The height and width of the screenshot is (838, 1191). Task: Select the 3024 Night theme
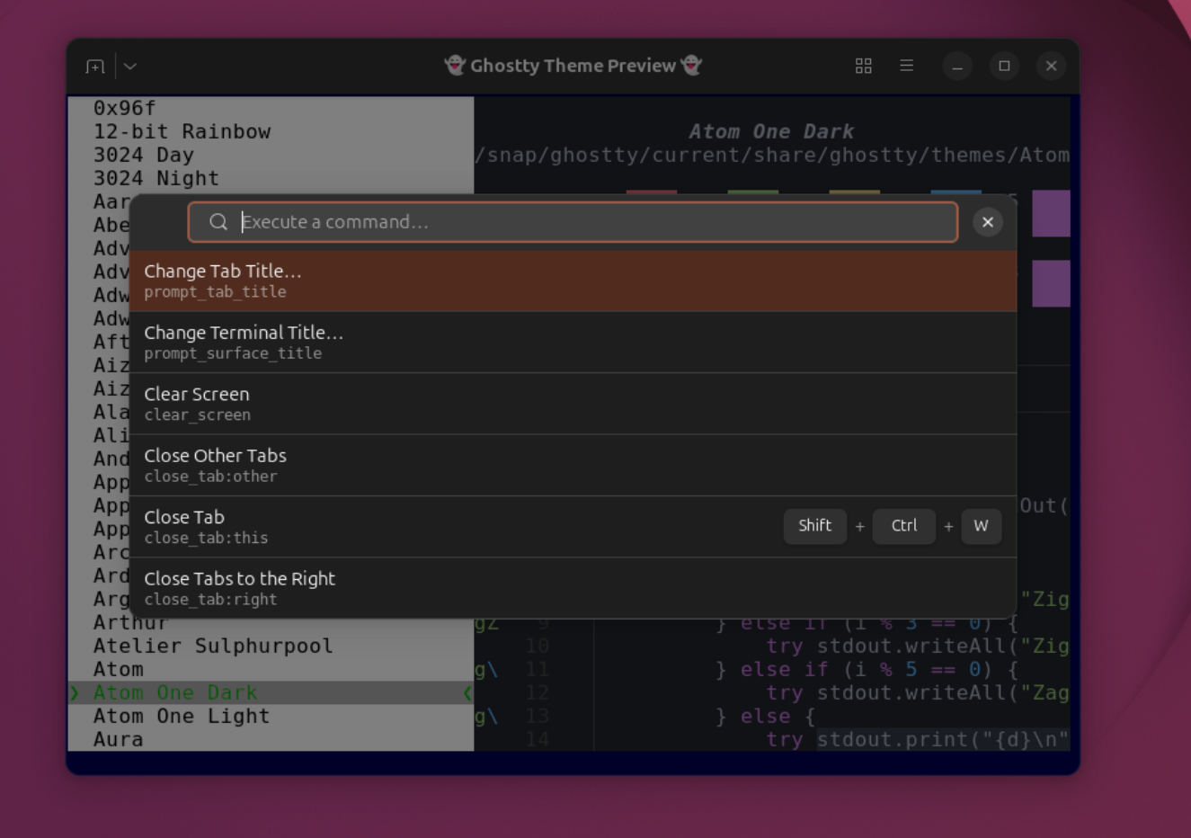156,178
